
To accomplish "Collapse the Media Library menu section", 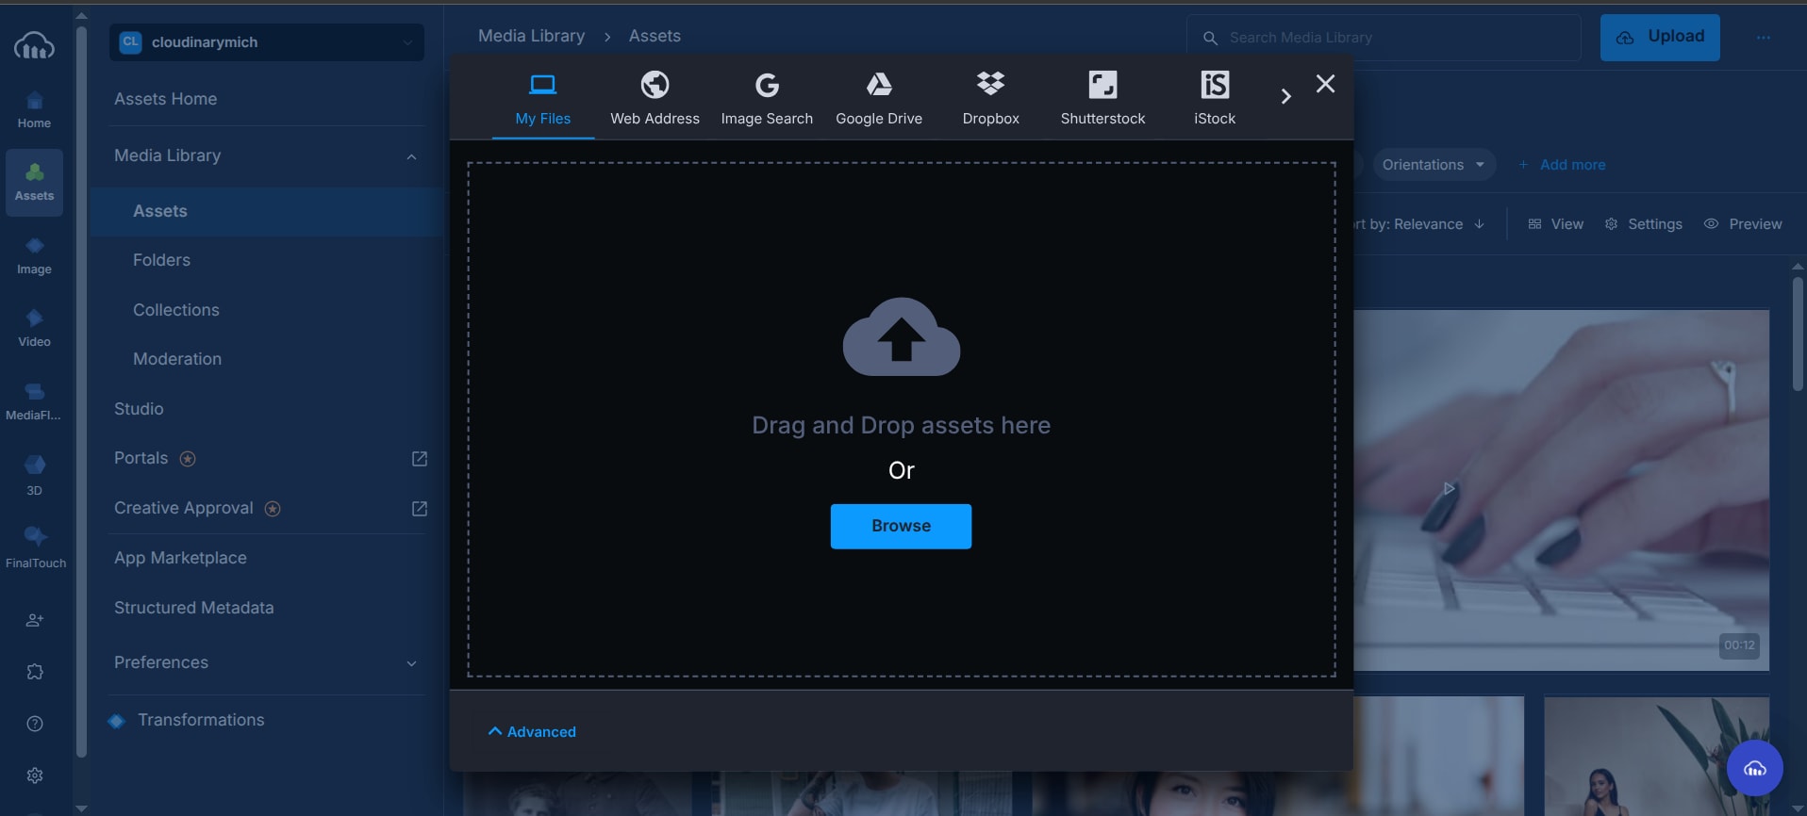I will tap(411, 156).
